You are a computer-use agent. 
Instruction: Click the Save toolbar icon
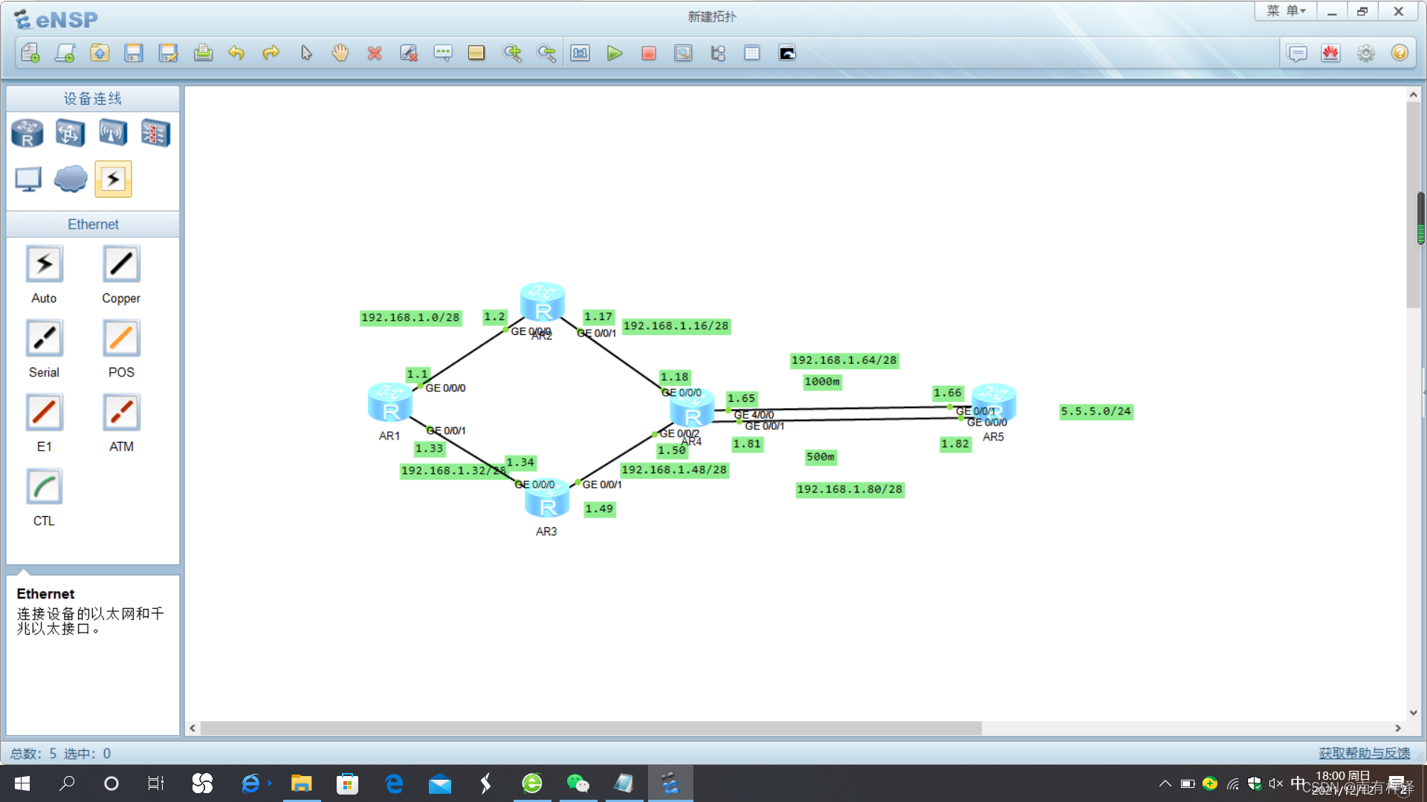(x=134, y=53)
